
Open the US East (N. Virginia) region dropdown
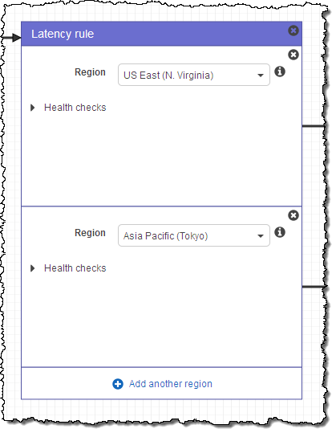click(x=194, y=75)
